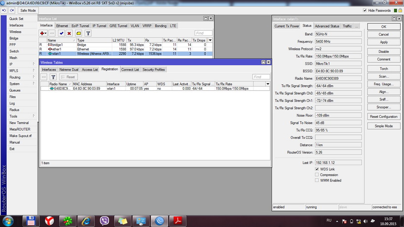Click the registration entry E48D8C9 icon

click(x=52, y=89)
